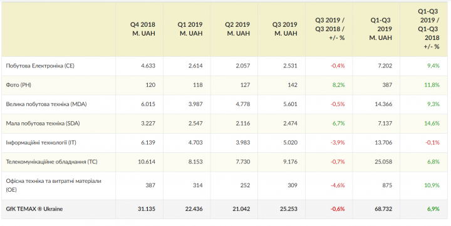Image resolution: width=451 pixels, height=226 pixels.
Task: Click the Q1-Q3 2019 / Q1-Q3 2018 % header
Action: pos(428,29)
